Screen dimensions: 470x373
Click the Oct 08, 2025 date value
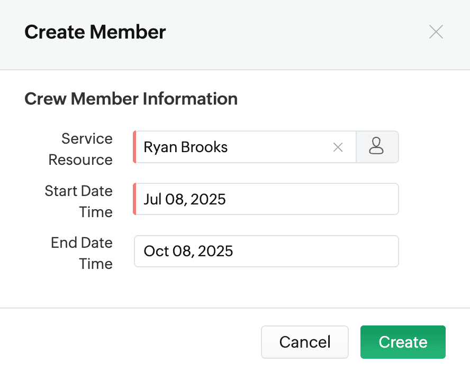click(x=188, y=251)
